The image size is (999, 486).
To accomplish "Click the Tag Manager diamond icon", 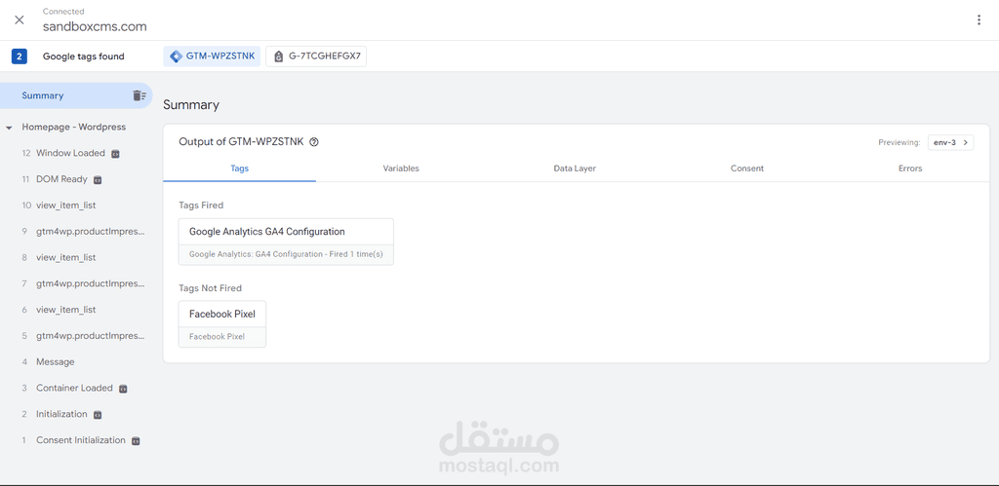I will pyautogui.click(x=176, y=56).
